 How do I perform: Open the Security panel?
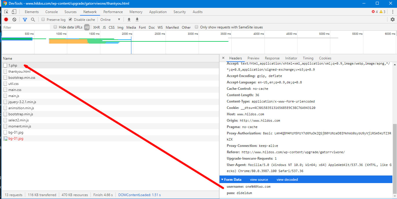180,12
